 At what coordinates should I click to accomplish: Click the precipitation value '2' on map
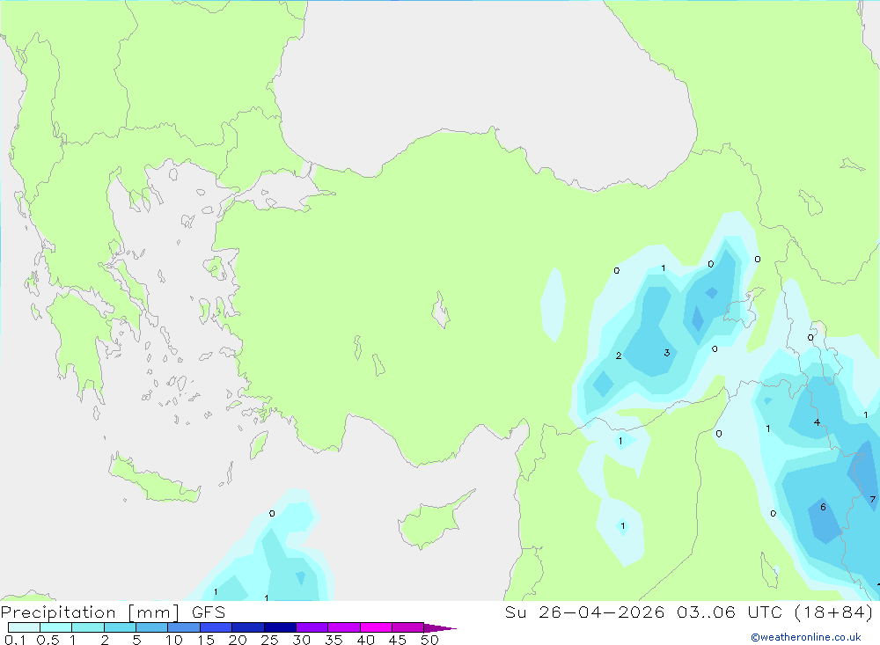(619, 355)
